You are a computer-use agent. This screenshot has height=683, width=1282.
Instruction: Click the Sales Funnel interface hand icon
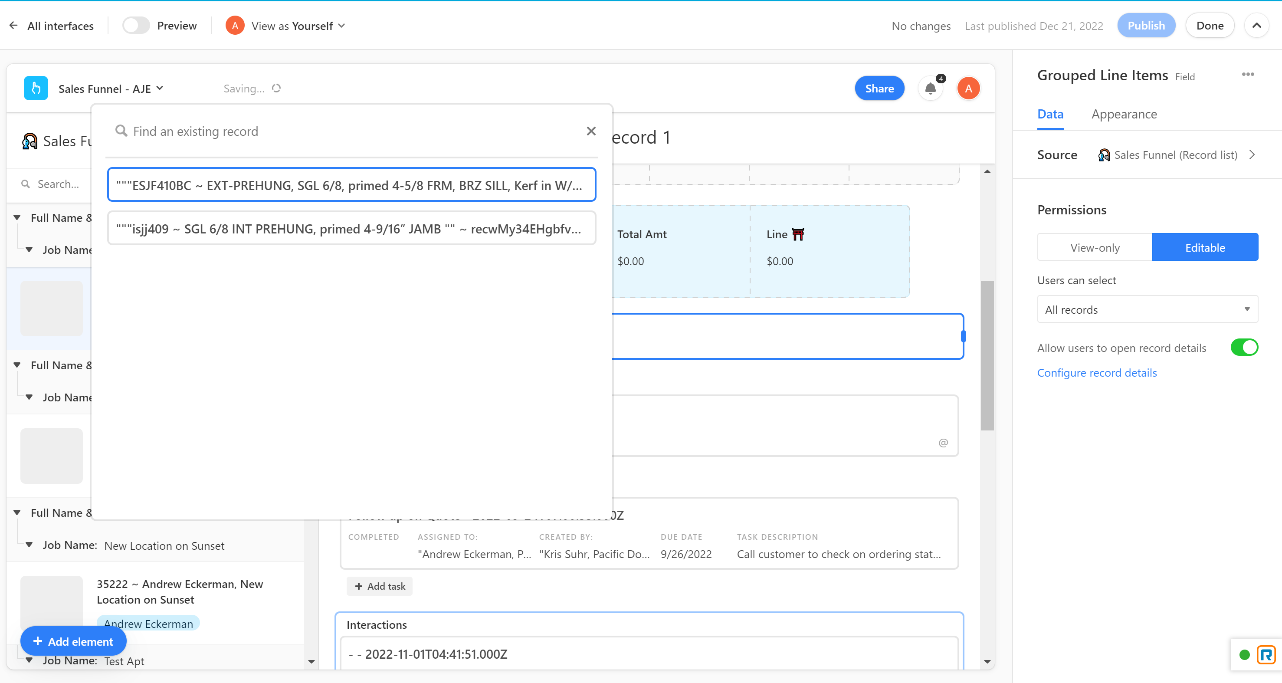click(36, 88)
